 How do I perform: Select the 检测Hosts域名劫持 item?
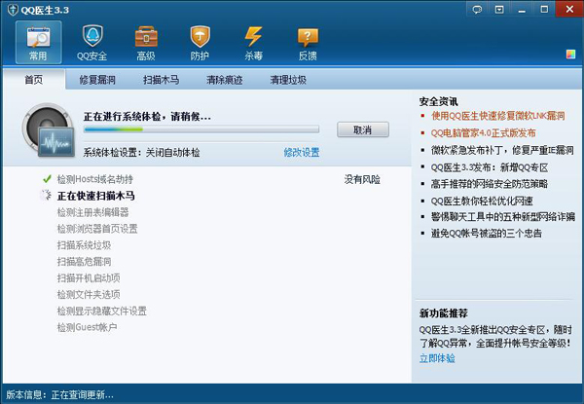[95, 179]
